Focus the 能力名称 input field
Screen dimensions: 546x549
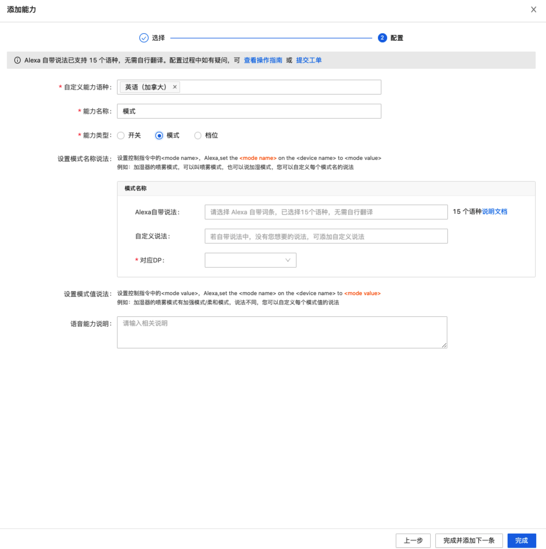coord(249,111)
